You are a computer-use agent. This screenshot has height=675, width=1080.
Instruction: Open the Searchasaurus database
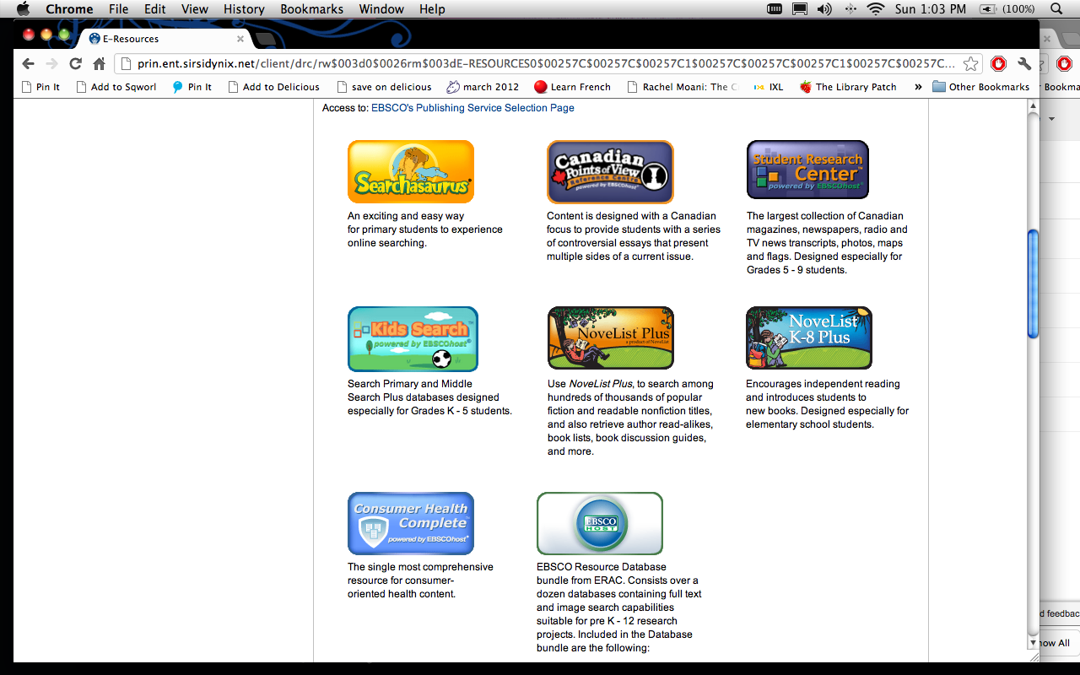[x=410, y=170]
